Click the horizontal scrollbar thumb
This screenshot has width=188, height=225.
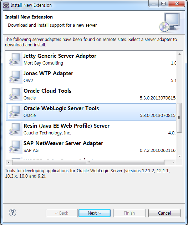pos(88,162)
